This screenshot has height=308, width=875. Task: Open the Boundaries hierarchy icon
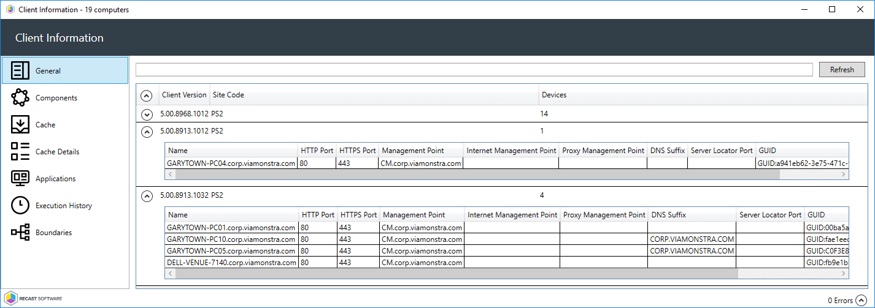(x=20, y=232)
